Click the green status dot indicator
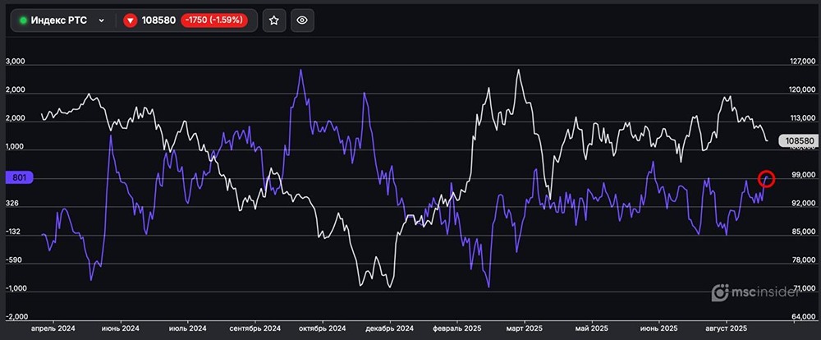 pos(23,21)
